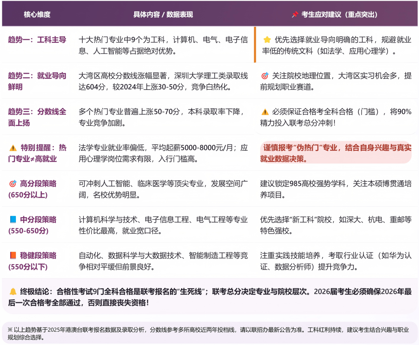Click the warning icon before 必须保证合格考
Screen dimensions: 419x345
tap(265, 112)
